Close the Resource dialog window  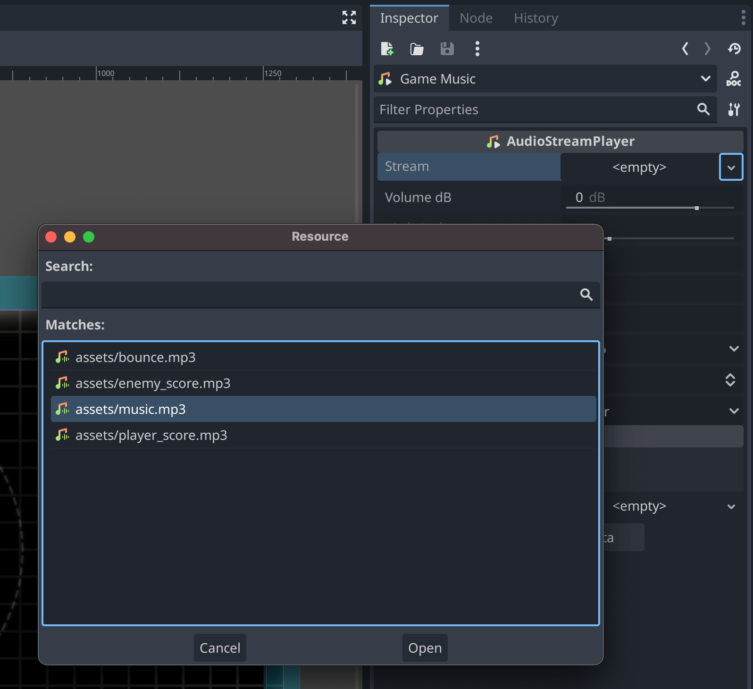(51, 237)
